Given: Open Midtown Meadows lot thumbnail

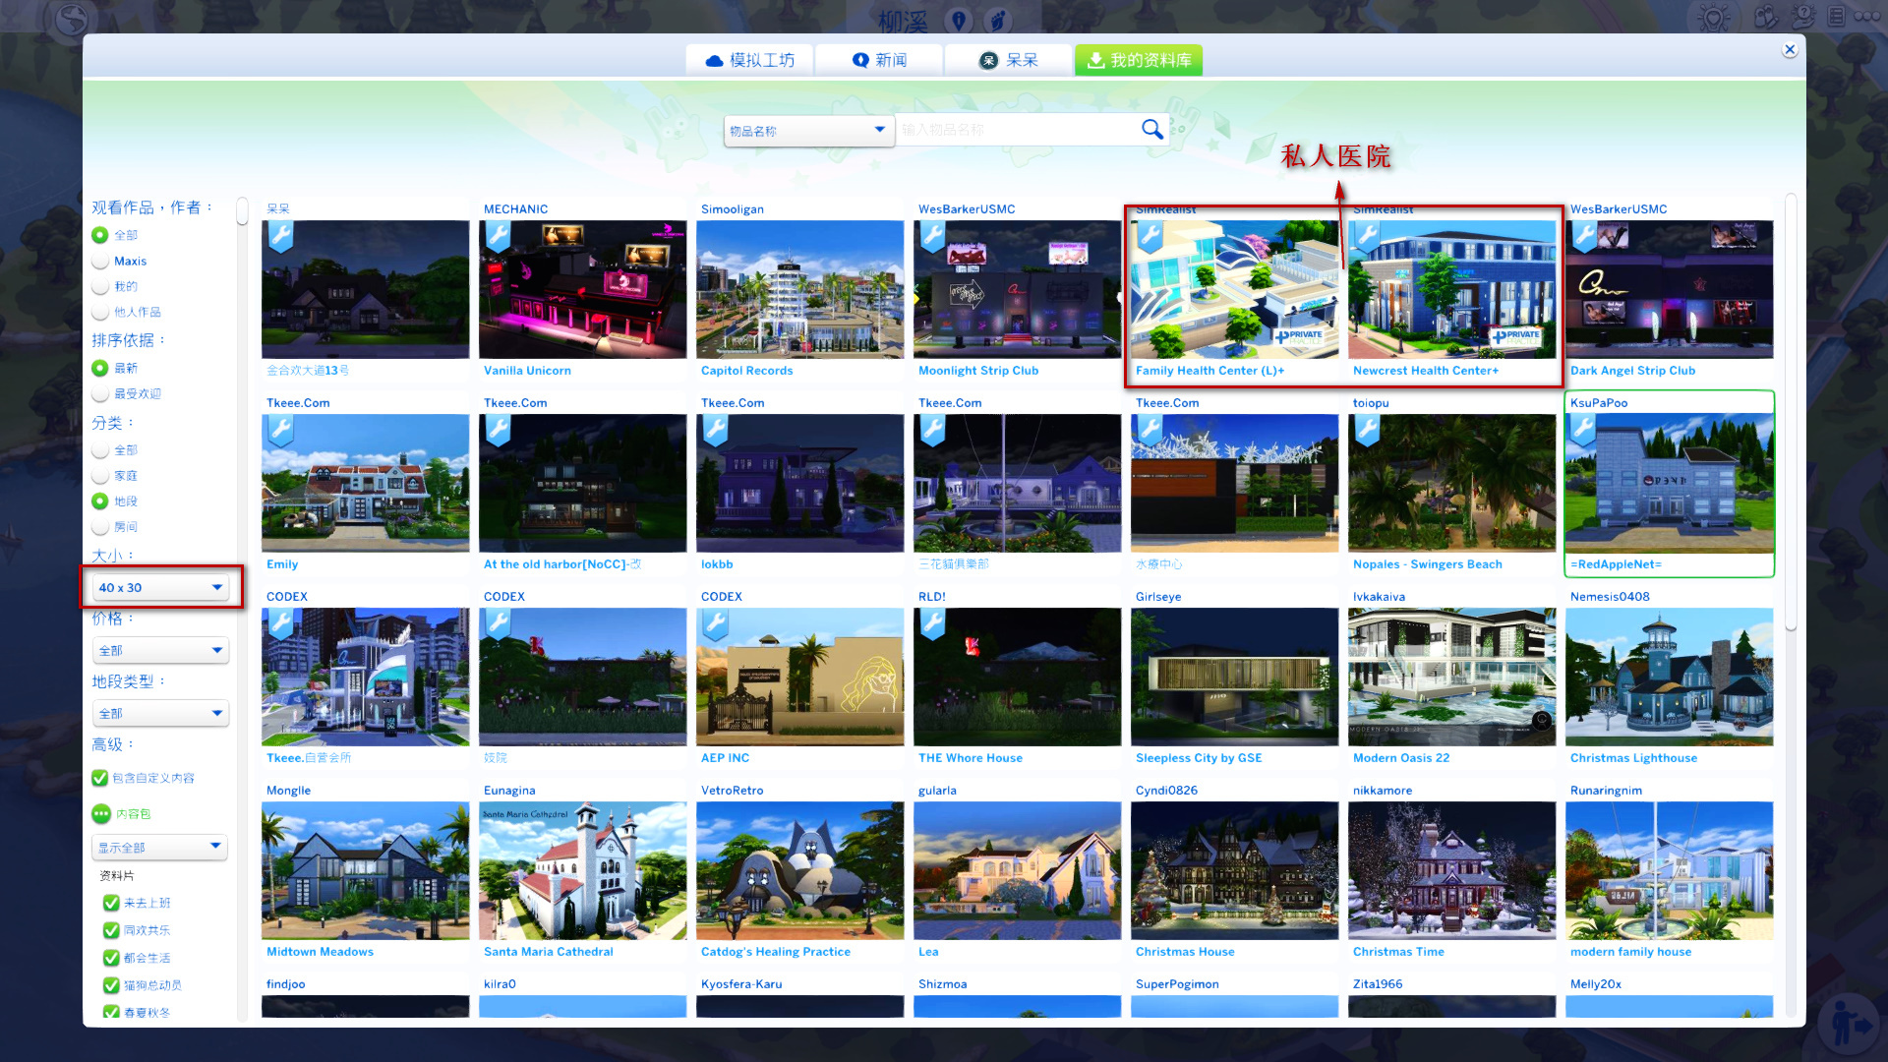Looking at the screenshot, I should click(366, 870).
